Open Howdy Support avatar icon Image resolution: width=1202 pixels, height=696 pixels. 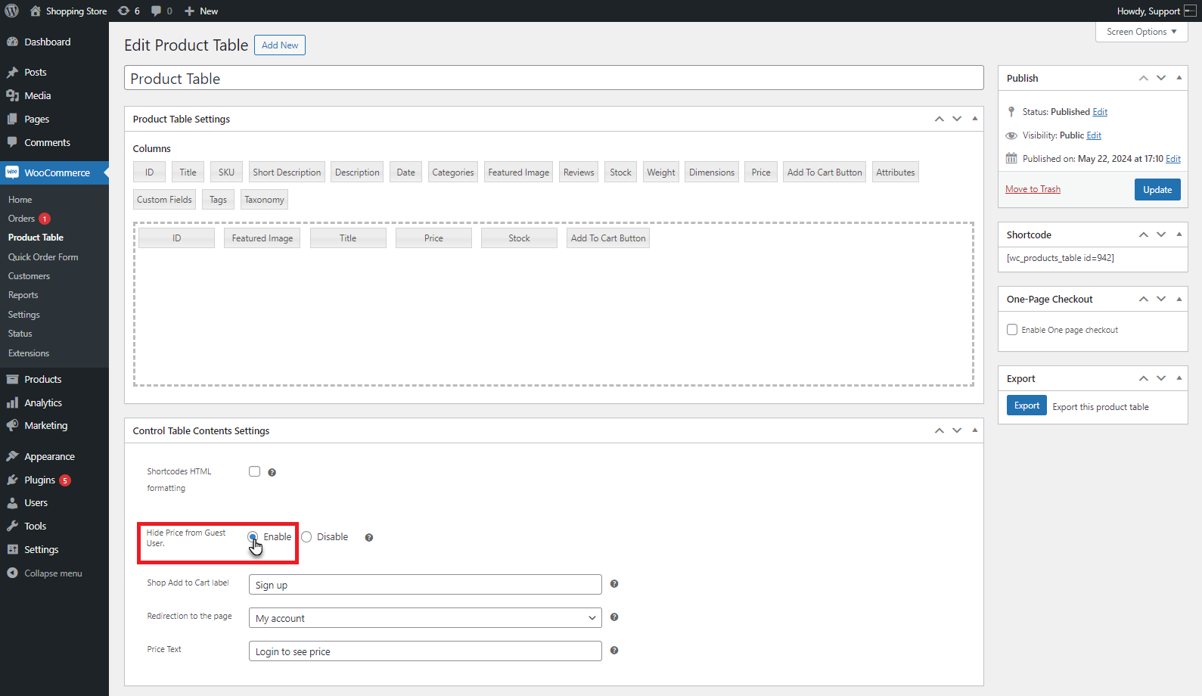coord(1190,11)
